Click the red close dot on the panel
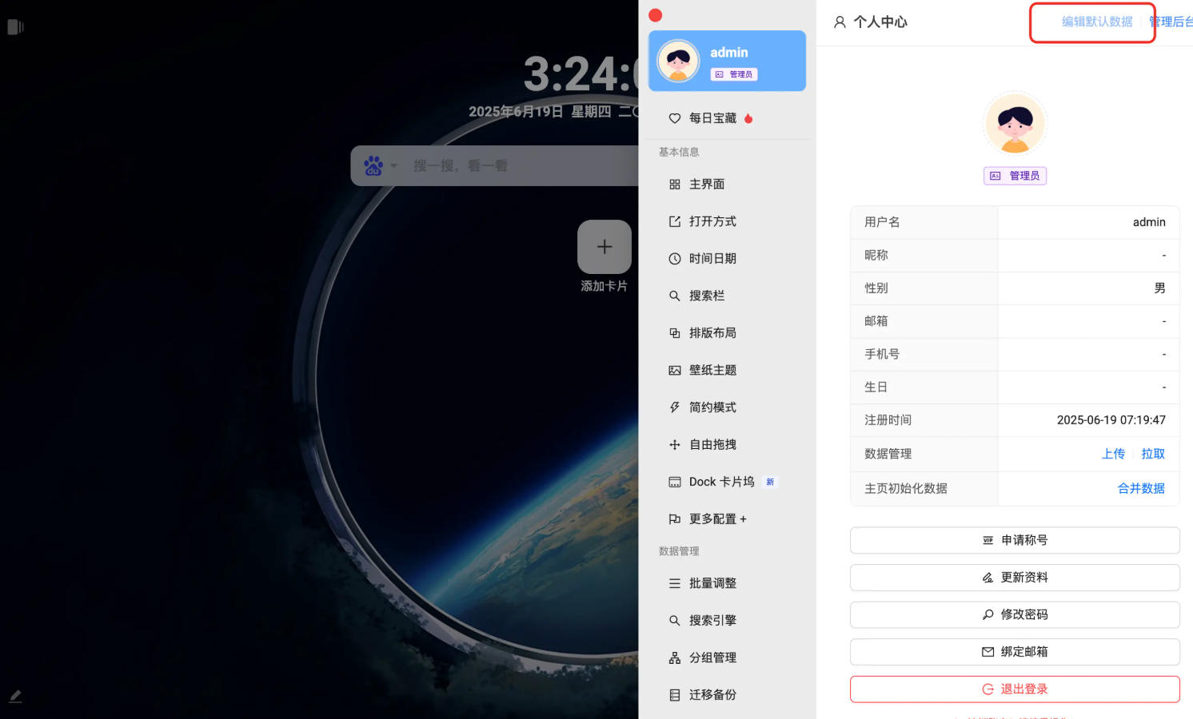The width and height of the screenshot is (1193, 719). pyautogui.click(x=656, y=15)
